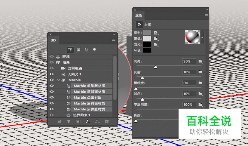Collapse 3D panel with double arrows
This screenshot has height=146, width=248.
(114, 34)
